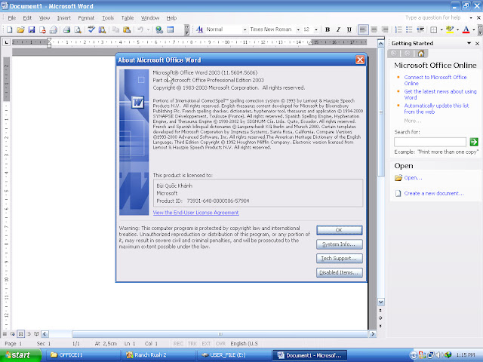Center the text alignment
This screenshot has height=362, width=483.
(x=374, y=29)
